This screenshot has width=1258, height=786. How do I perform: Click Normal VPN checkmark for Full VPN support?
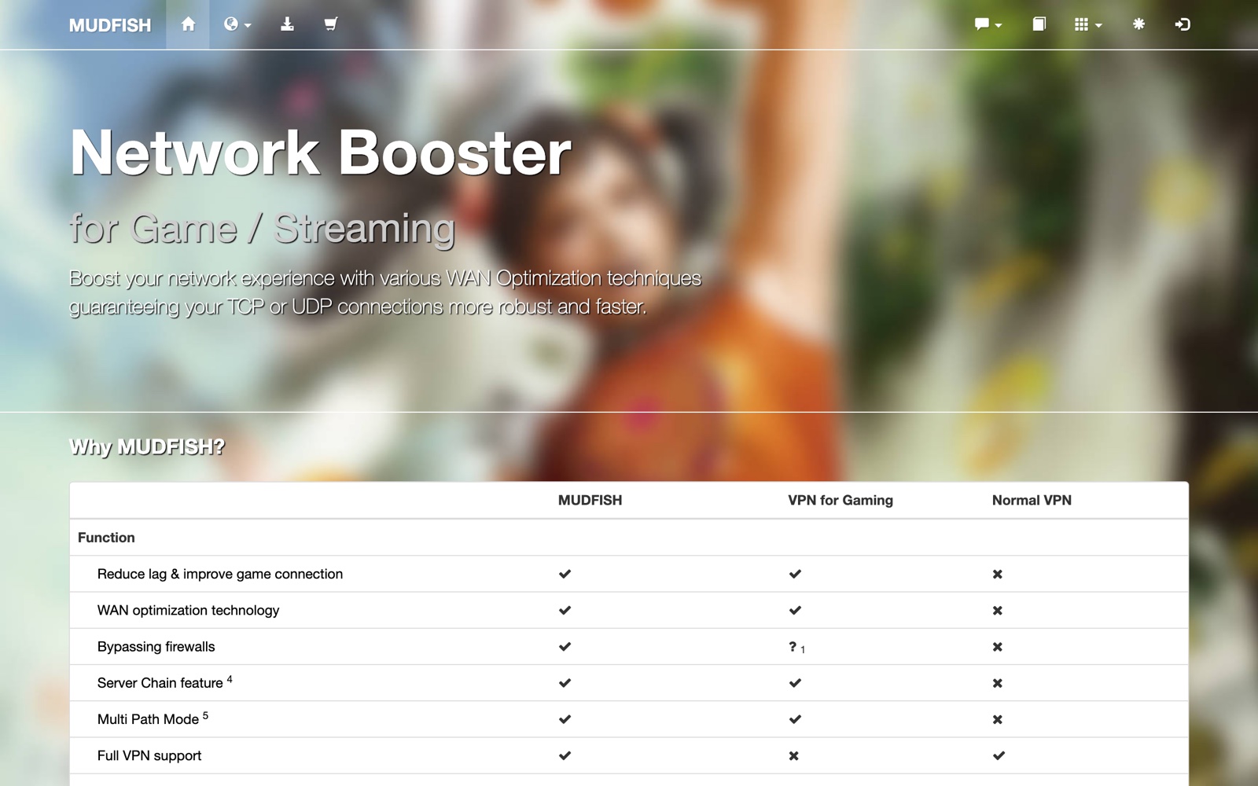click(999, 755)
